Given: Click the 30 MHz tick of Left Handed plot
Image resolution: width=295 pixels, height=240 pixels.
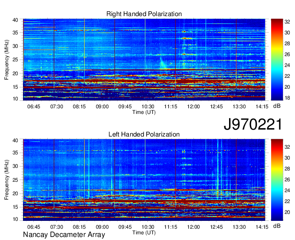Looking at the screenshot, I should [15, 166].
